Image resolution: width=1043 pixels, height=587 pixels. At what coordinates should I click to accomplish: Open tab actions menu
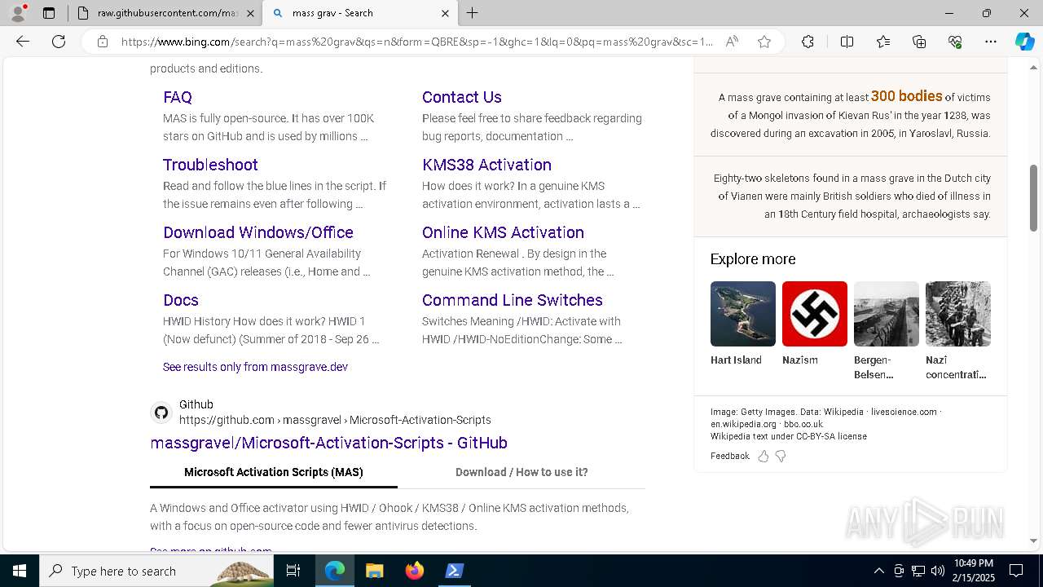pyautogui.click(x=49, y=13)
